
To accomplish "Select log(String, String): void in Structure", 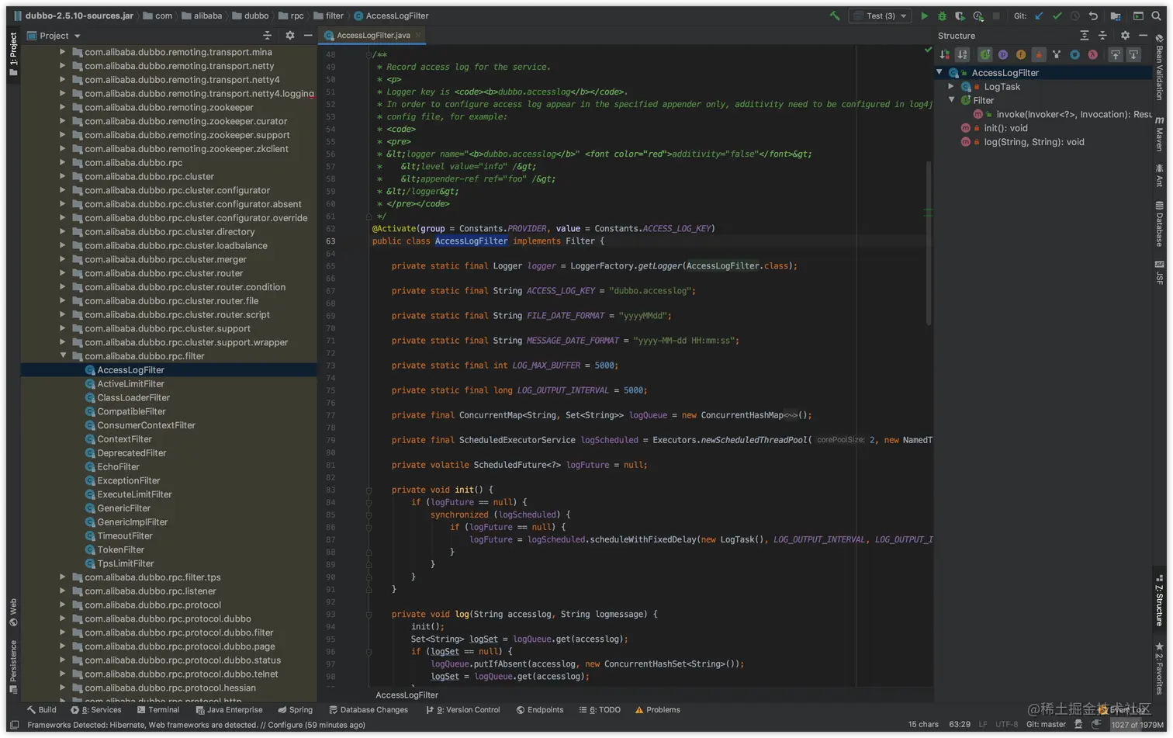I will point(1033,142).
